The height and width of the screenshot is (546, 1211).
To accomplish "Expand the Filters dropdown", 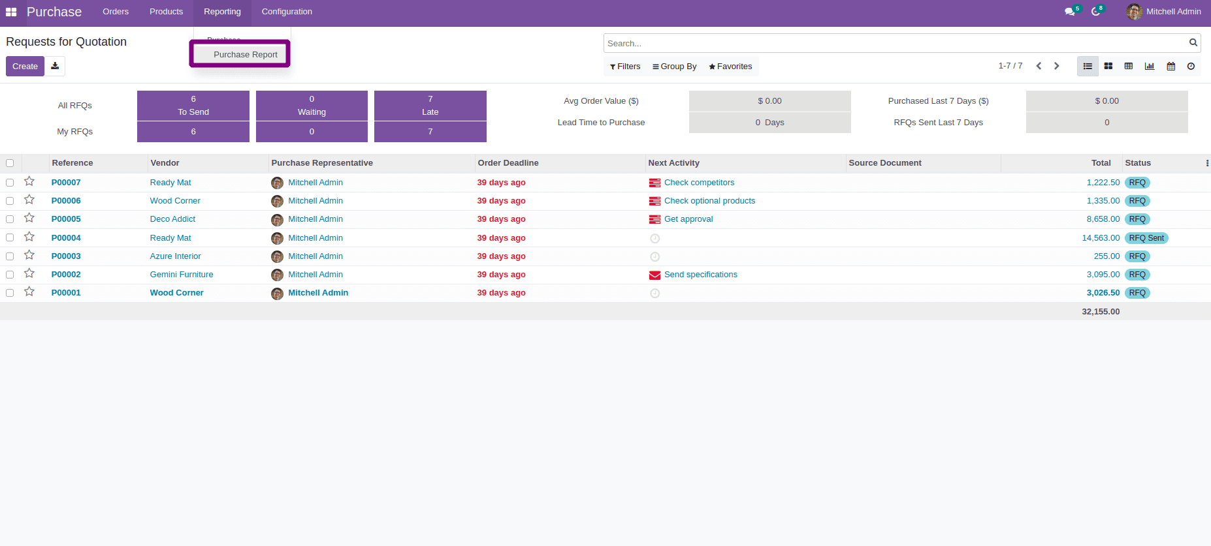I will 625,66.
